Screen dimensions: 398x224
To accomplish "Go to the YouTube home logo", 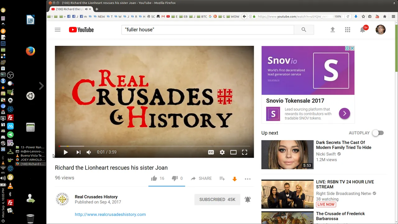I will pos(81,30).
